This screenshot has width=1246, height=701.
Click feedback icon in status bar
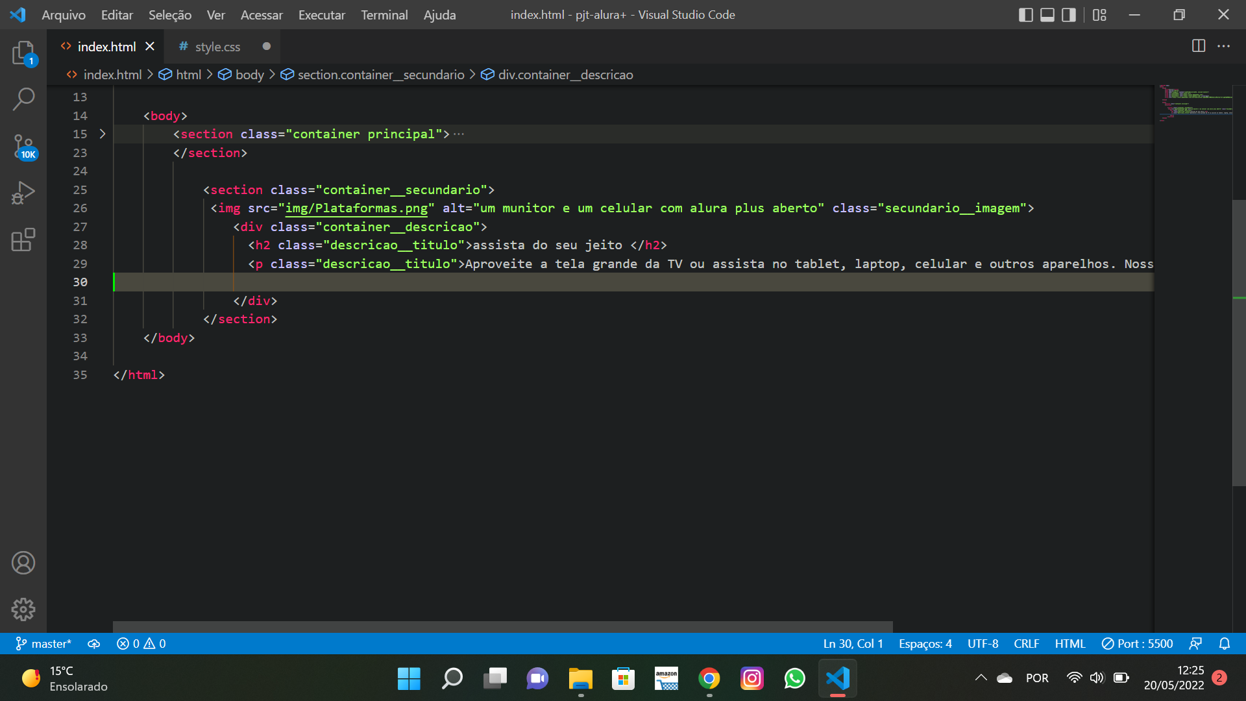[1195, 643]
